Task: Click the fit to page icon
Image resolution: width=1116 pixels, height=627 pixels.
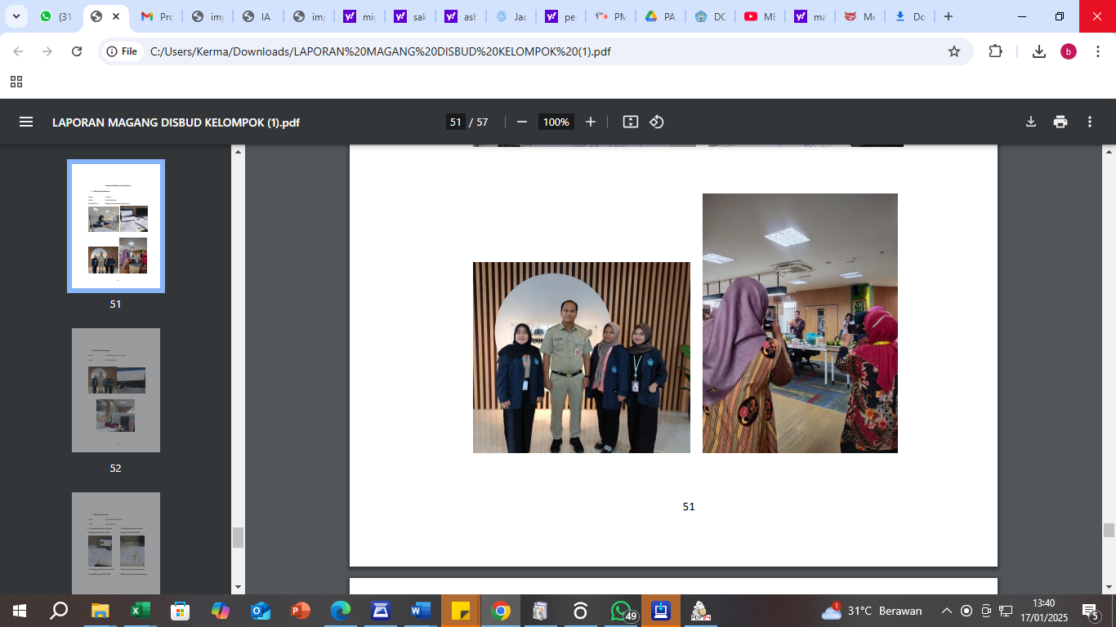Action: pos(630,122)
